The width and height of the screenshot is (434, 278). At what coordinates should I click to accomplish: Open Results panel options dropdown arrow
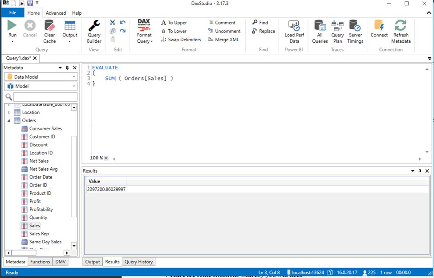click(413, 171)
